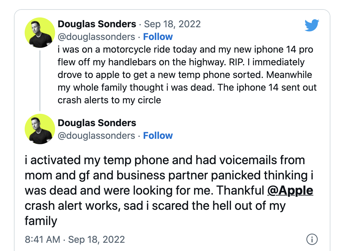
Task: Click the vertical thread line between avatars
Action: click(x=40, y=81)
